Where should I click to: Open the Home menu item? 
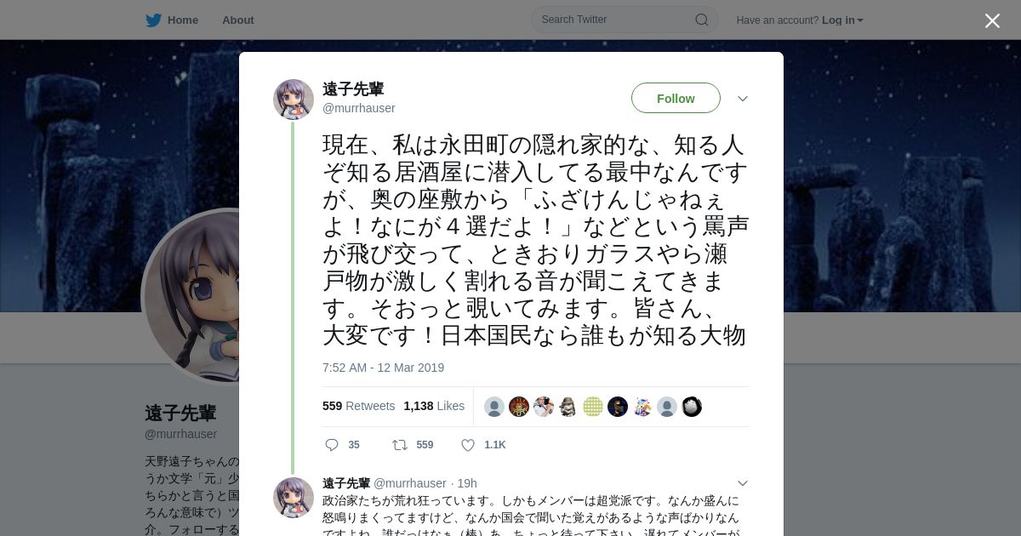pos(183,20)
